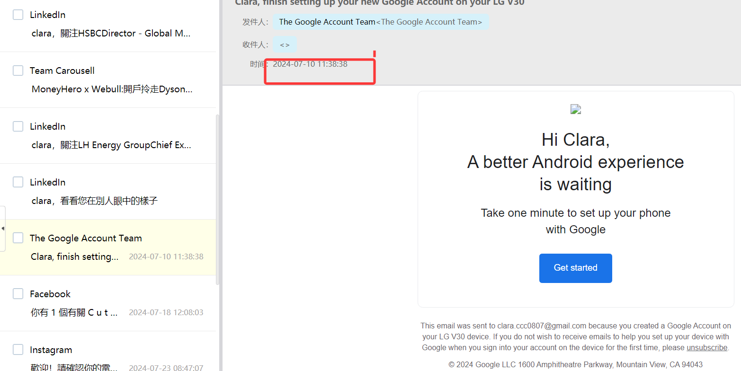This screenshot has width=741, height=371.
Task: Click the email list vertical scrollbar
Action: point(218,199)
